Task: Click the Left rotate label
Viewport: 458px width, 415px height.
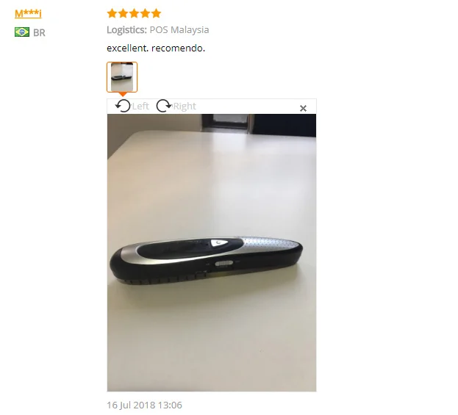Action: click(140, 107)
